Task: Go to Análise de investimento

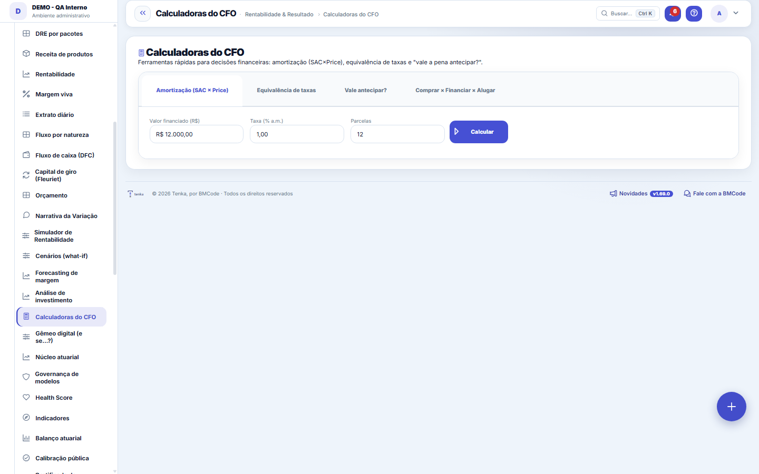Action: [x=62, y=297]
